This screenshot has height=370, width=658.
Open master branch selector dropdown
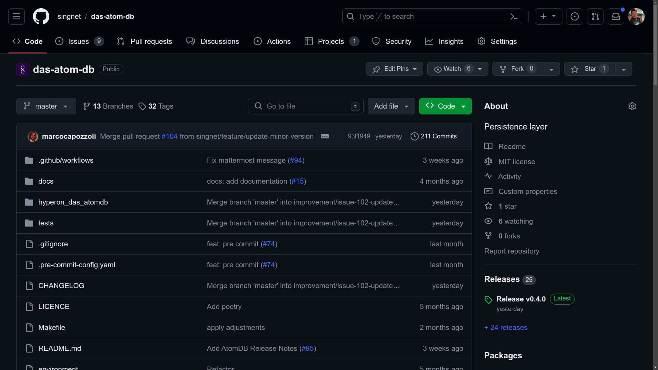coord(46,106)
